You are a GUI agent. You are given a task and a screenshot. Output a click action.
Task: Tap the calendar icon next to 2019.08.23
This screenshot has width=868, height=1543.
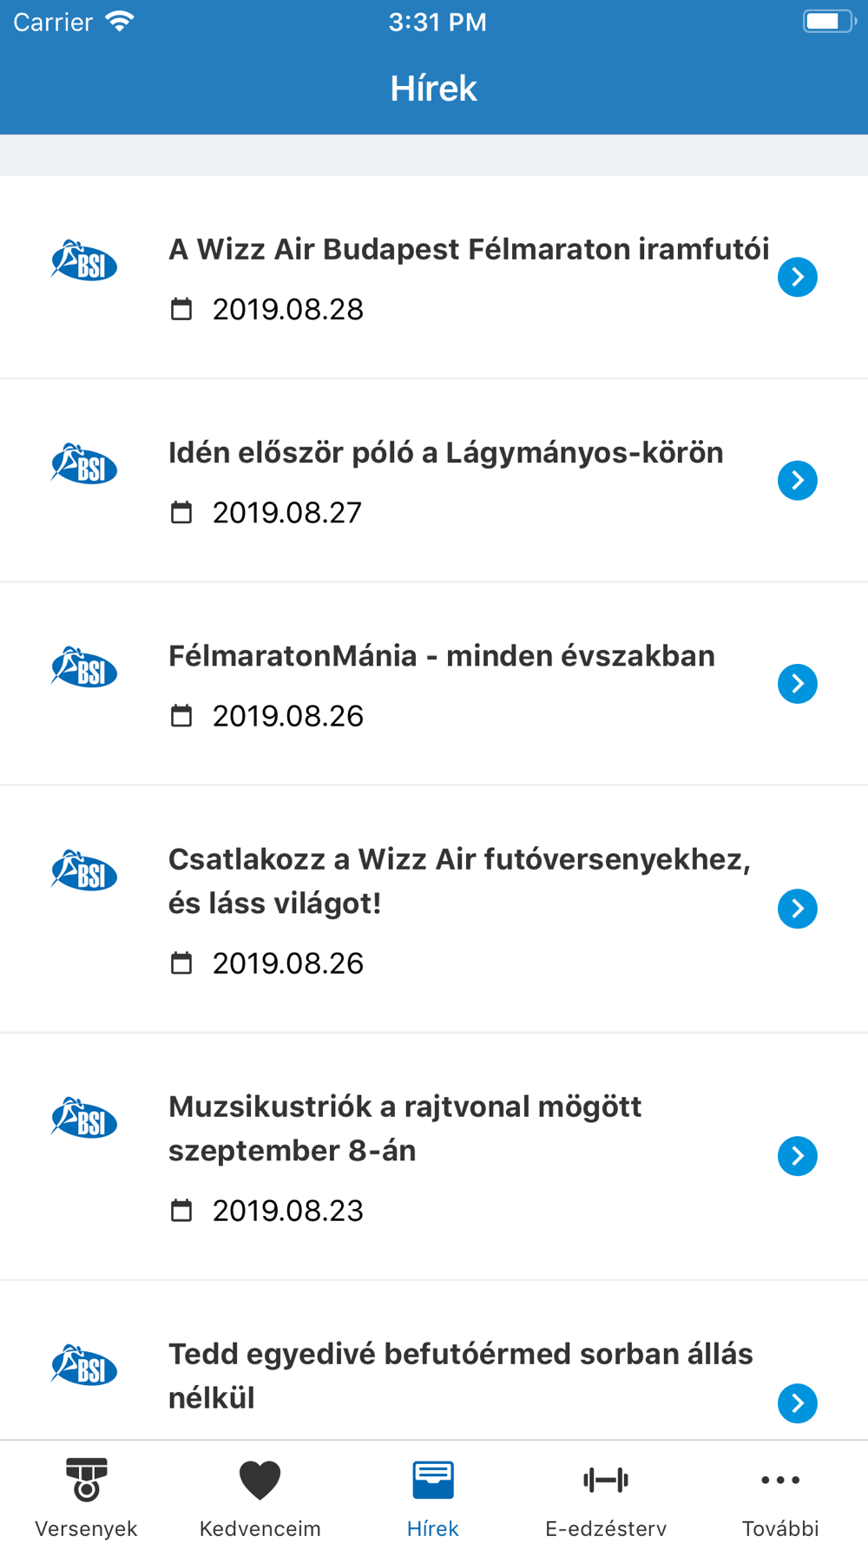click(x=181, y=1210)
